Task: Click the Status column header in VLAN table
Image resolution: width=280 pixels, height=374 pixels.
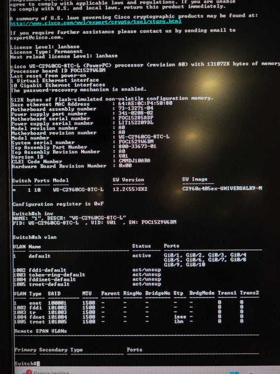Action: [142, 246]
